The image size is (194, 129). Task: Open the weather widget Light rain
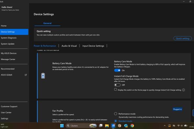tap(5, 125)
